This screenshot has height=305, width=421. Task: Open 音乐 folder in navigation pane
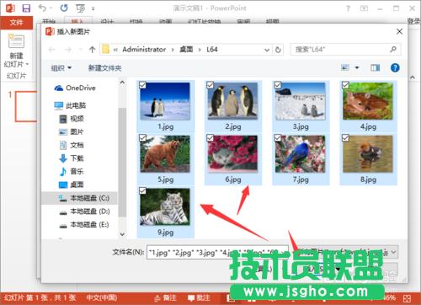click(x=72, y=172)
